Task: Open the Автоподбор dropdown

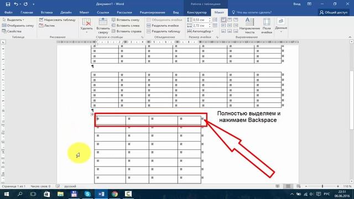Action: tap(200, 32)
